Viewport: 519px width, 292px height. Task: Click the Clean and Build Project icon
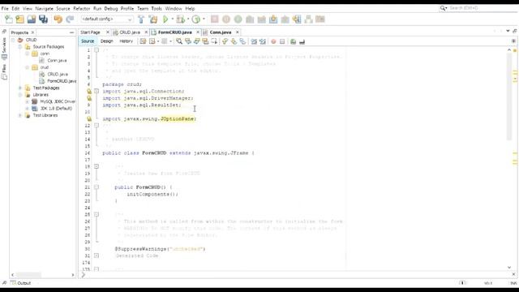point(153,19)
